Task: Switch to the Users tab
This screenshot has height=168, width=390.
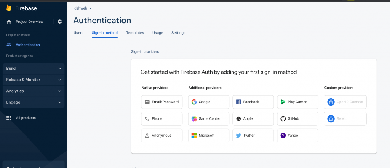Action: 78,33
